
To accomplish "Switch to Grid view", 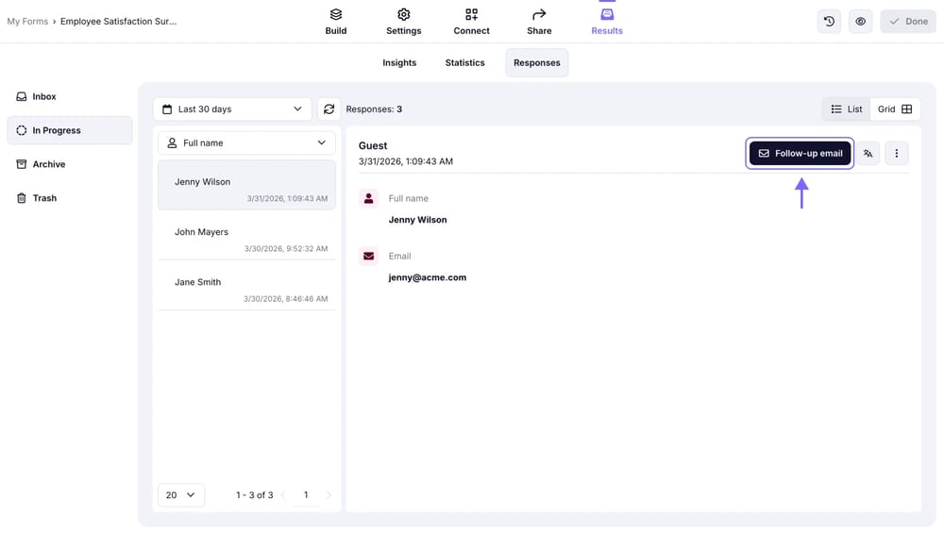I will click(895, 109).
